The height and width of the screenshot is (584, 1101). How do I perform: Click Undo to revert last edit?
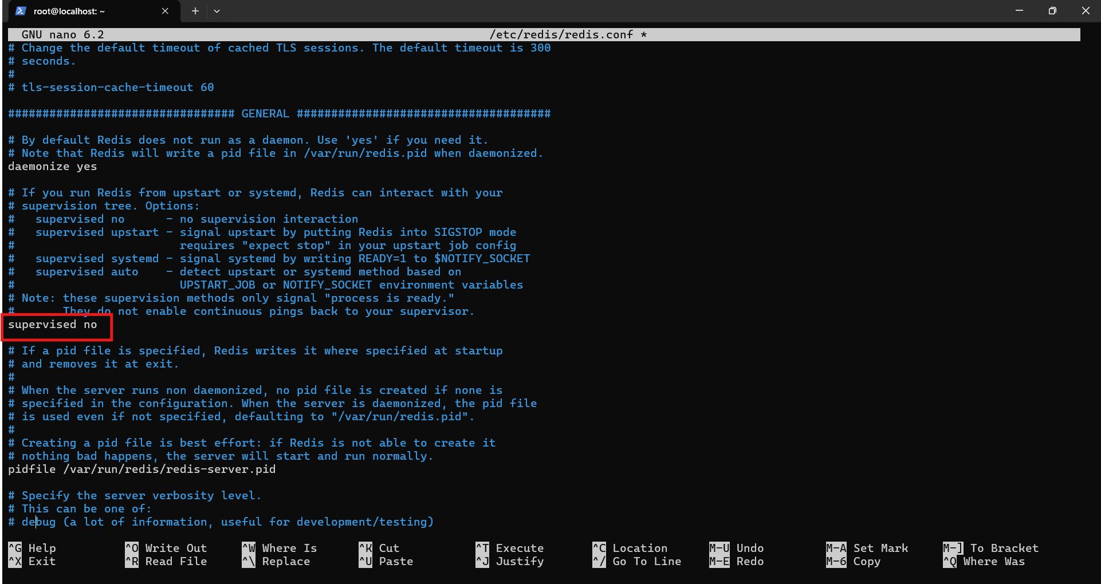click(748, 548)
